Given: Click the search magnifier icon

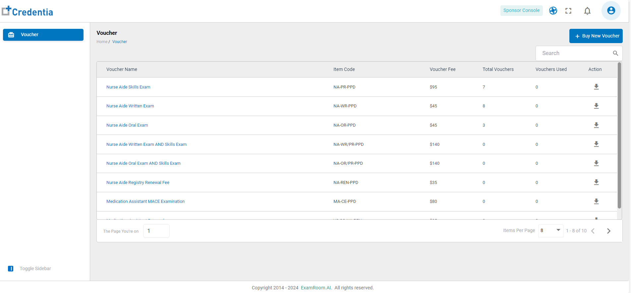Looking at the screenshot, I should [615, 53].
